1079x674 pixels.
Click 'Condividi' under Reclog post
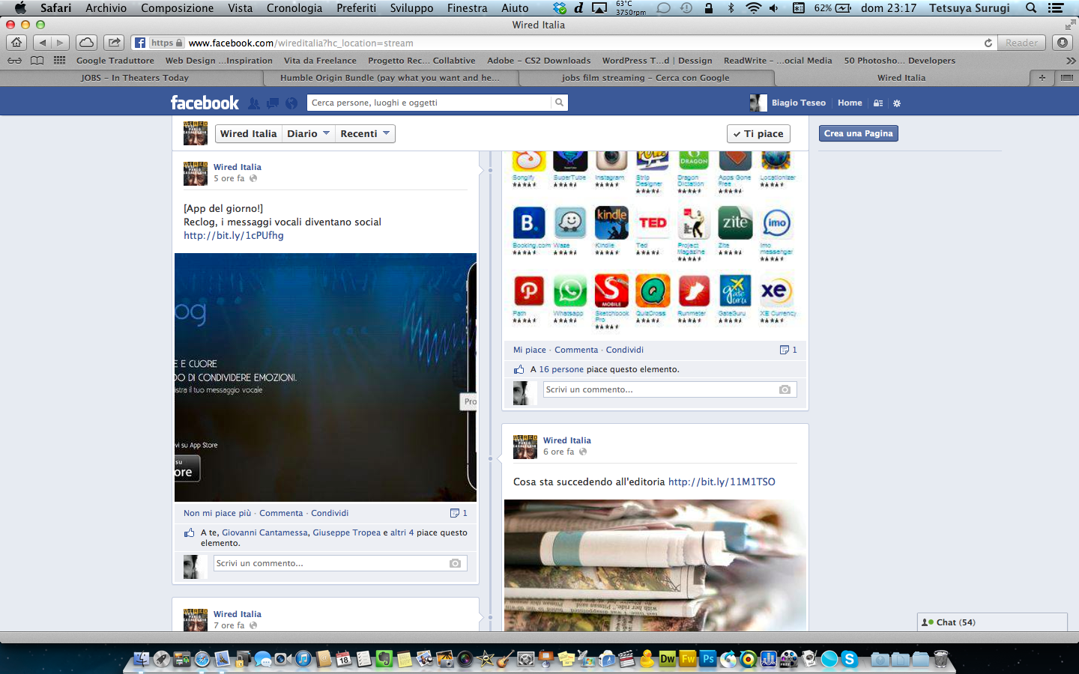coord(330,513)
